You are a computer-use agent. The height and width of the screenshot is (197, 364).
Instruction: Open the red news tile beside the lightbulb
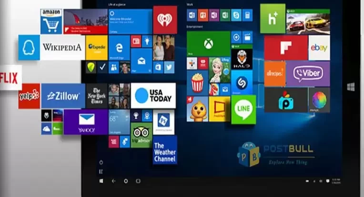pyautogui.click(x=136, y=41)
